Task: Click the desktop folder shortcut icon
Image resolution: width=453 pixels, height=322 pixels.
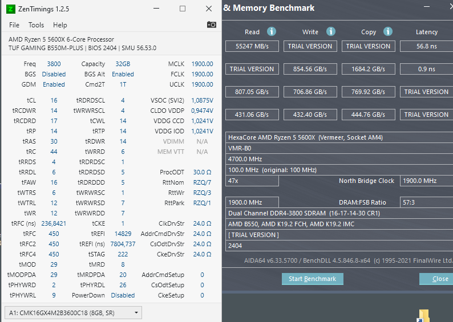Action: (x=423, y=316)
